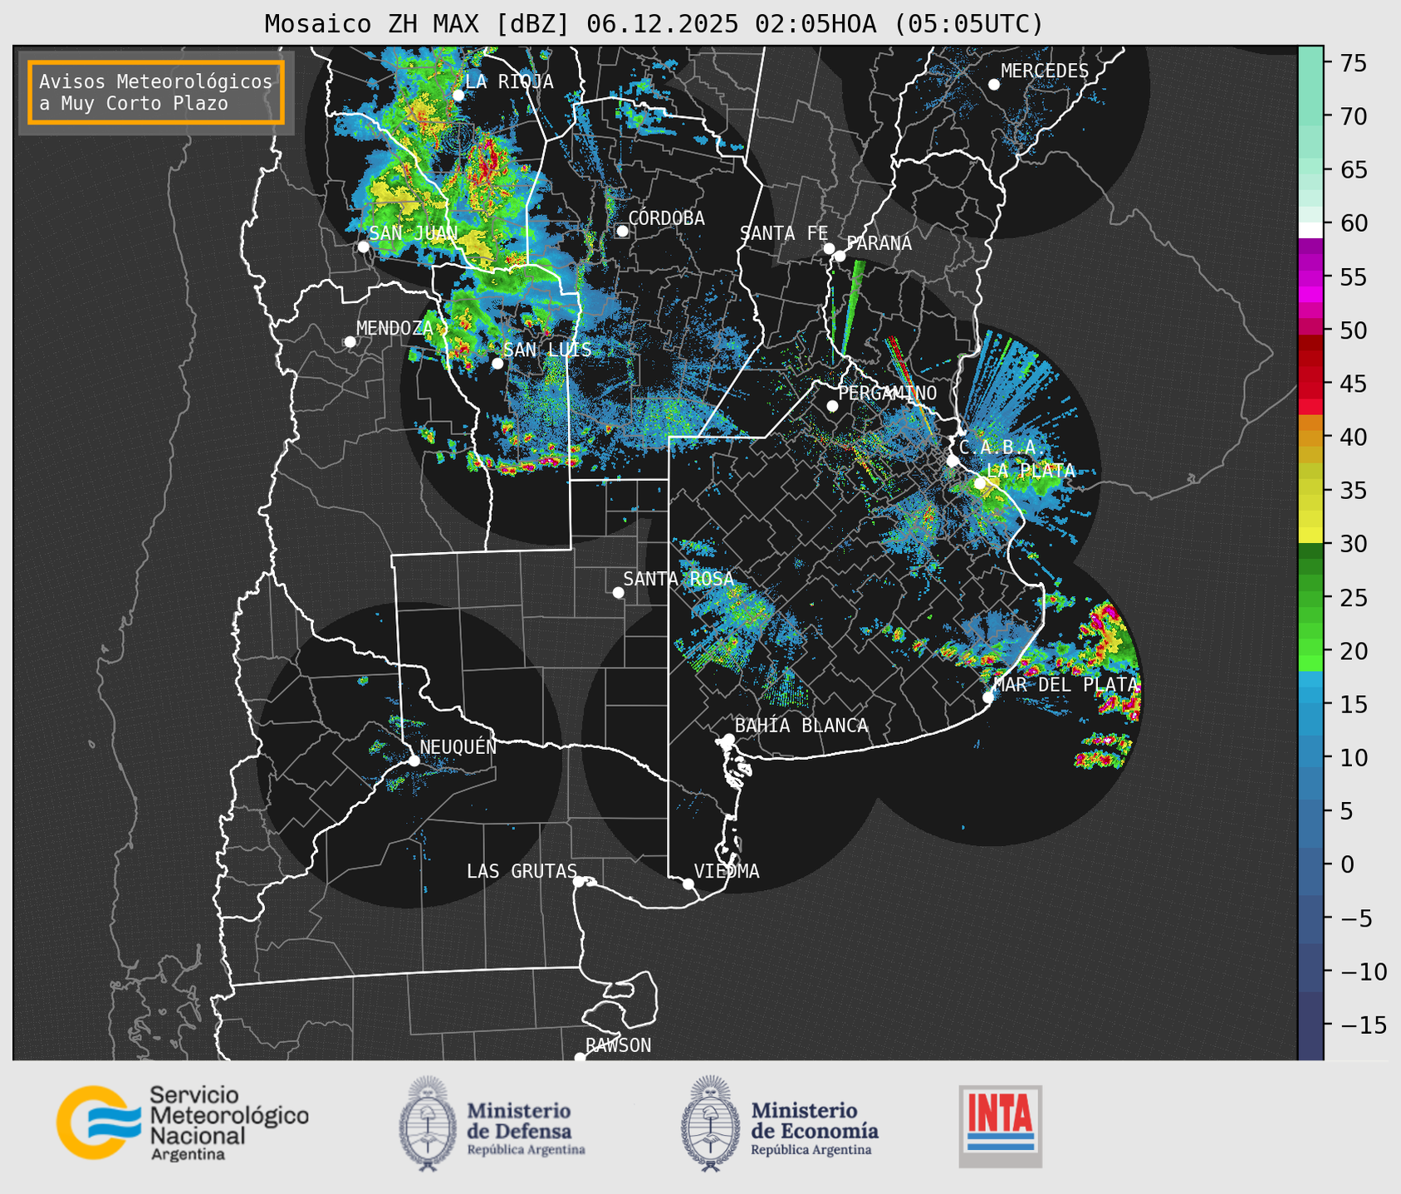Click the Avisos Meteorológicos a Muy Corto Plazo box
Image resolution: width=1401 pixels, height=1194 pixels.
click(156, 92)
